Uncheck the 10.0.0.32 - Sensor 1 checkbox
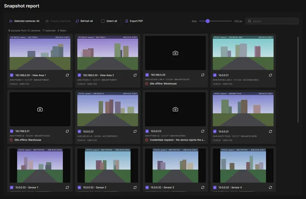306x199 pixels. (12, 187)
